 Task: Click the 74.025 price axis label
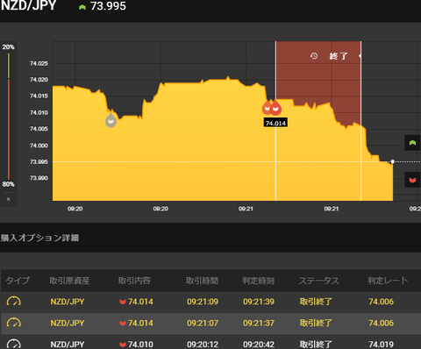(x=39, y=63)
